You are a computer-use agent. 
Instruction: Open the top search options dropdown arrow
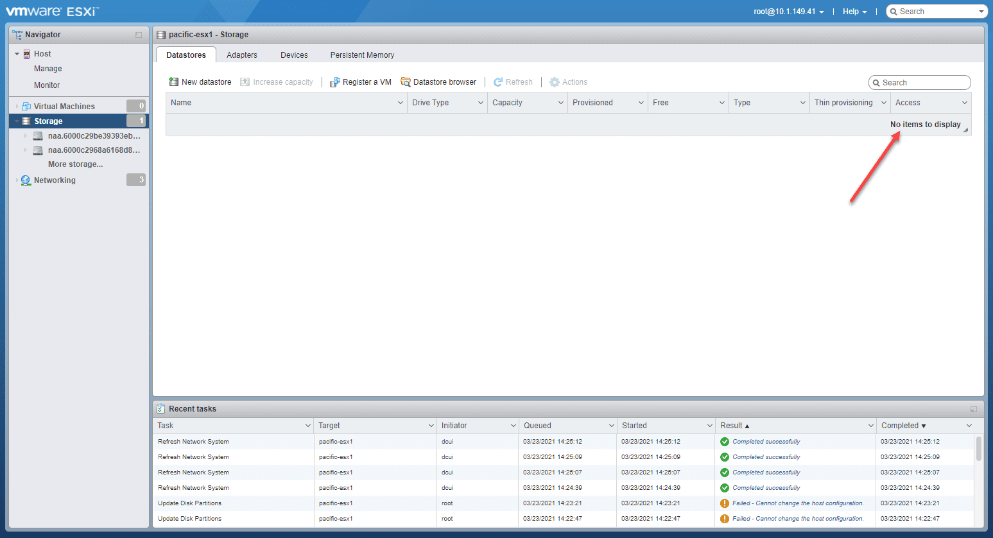[981, 12]
